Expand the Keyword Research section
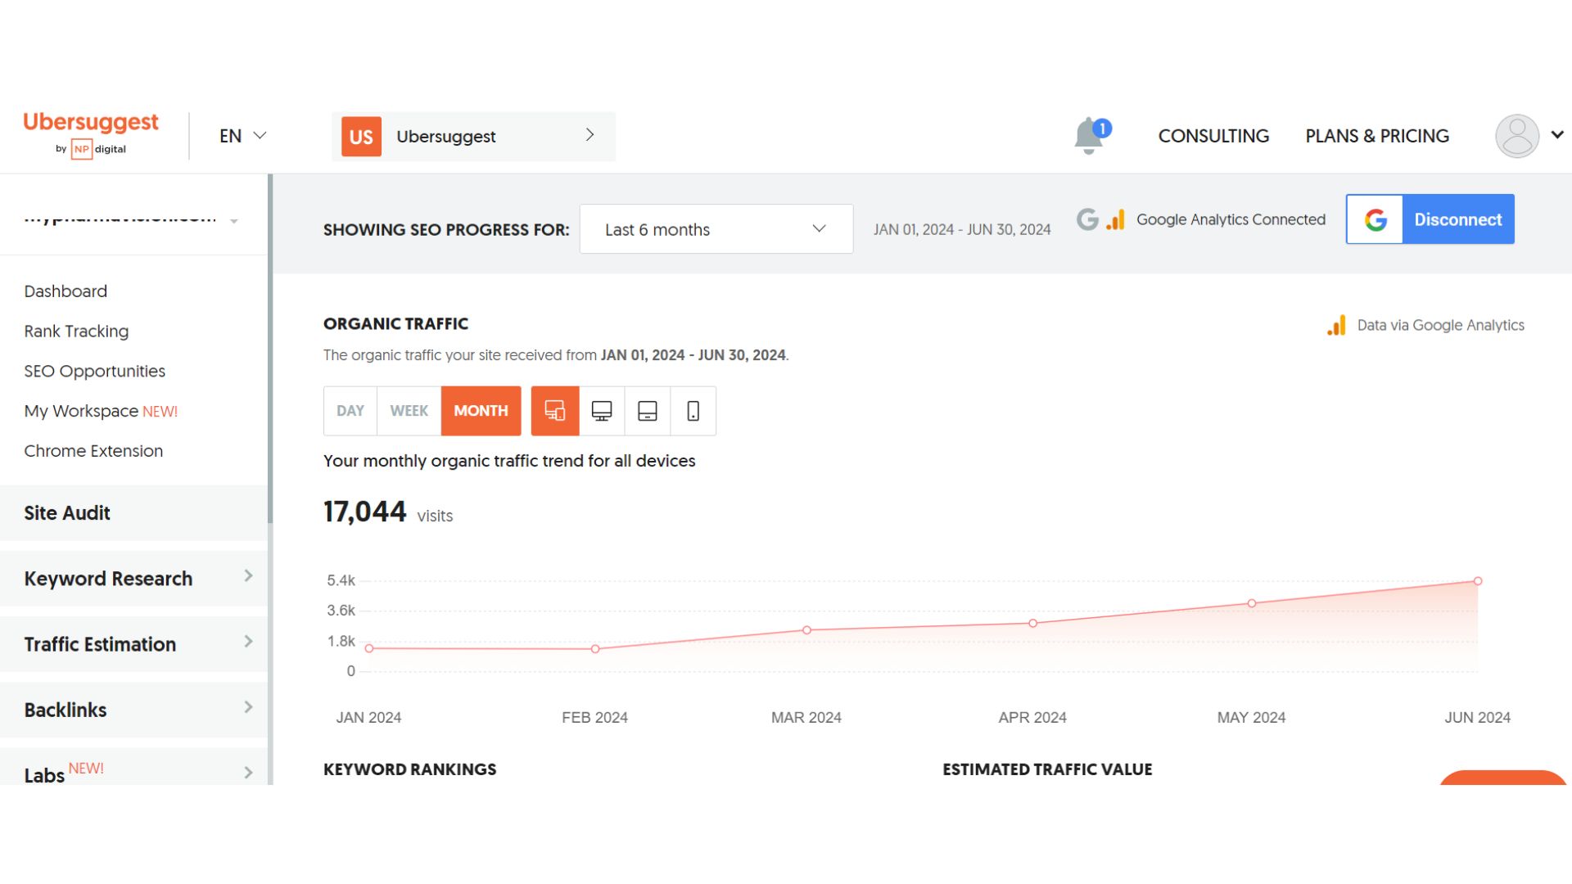Screen dimensions: 1572x884 [135, 579]
